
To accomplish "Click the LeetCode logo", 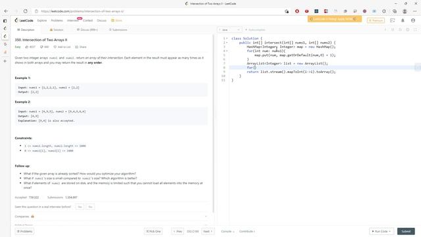I will [24, 20].
